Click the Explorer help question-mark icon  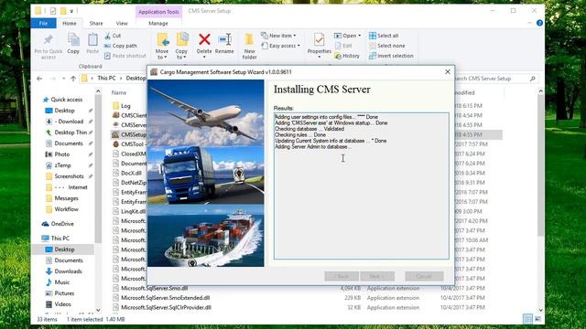(x=539, y=23)
